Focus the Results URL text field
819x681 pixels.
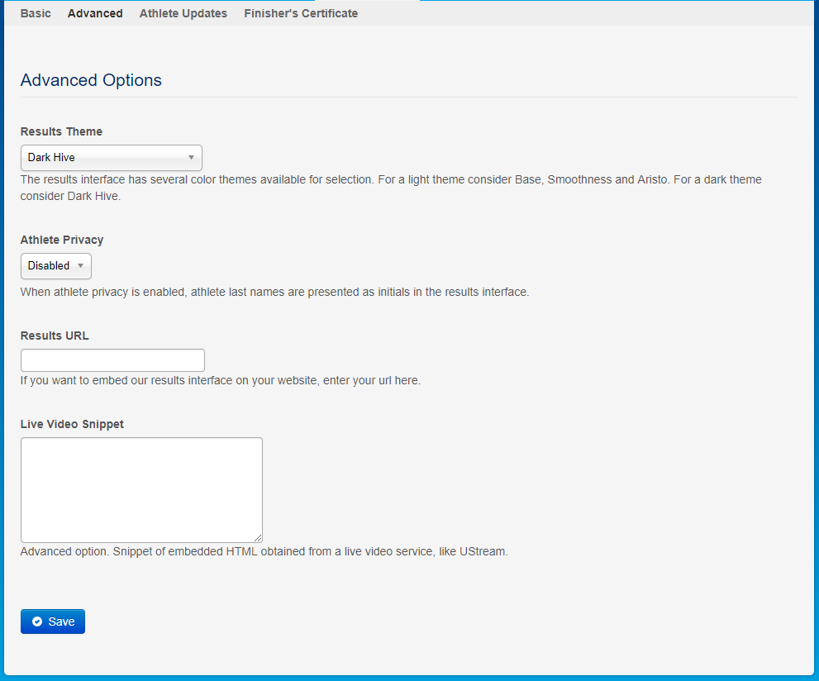tap(113, 360)
